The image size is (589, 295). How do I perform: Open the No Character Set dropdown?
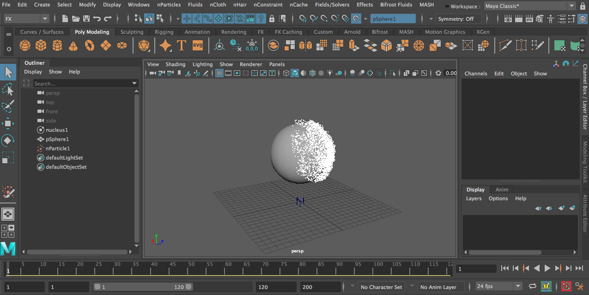382,287
